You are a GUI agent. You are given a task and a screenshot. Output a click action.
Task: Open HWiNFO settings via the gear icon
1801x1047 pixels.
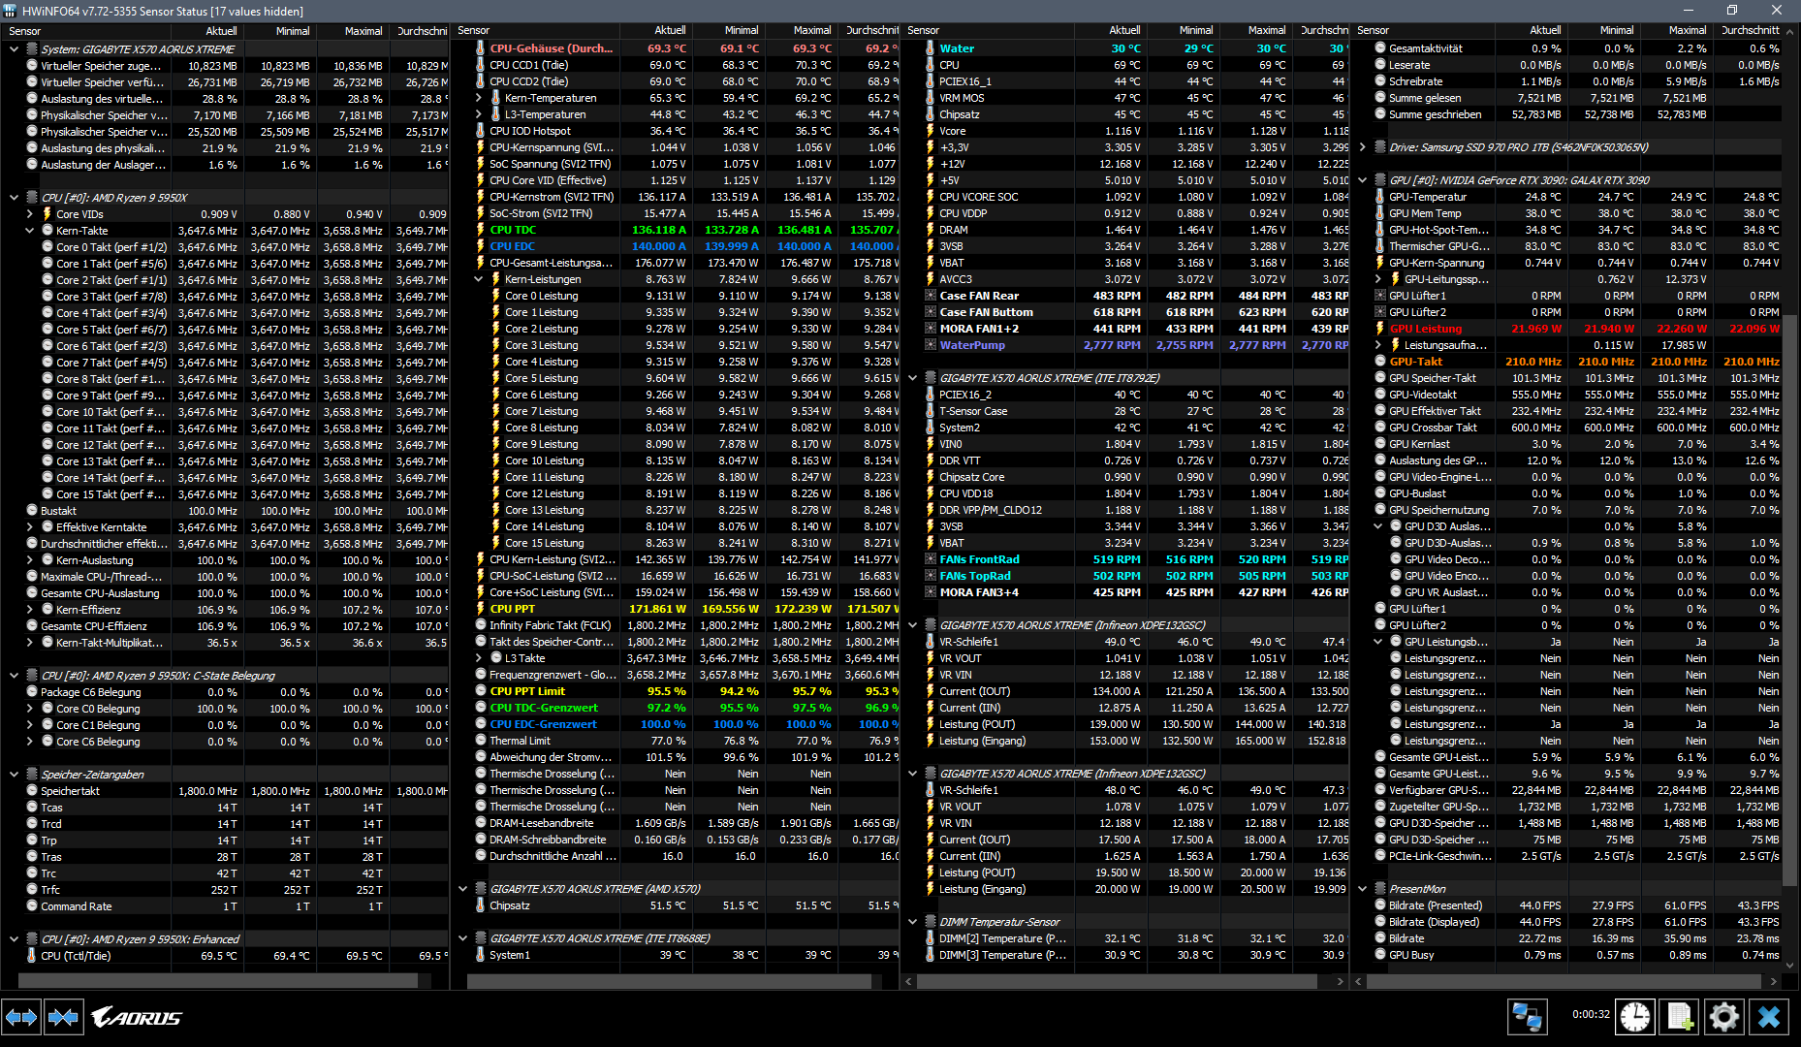[1724, 1016]
